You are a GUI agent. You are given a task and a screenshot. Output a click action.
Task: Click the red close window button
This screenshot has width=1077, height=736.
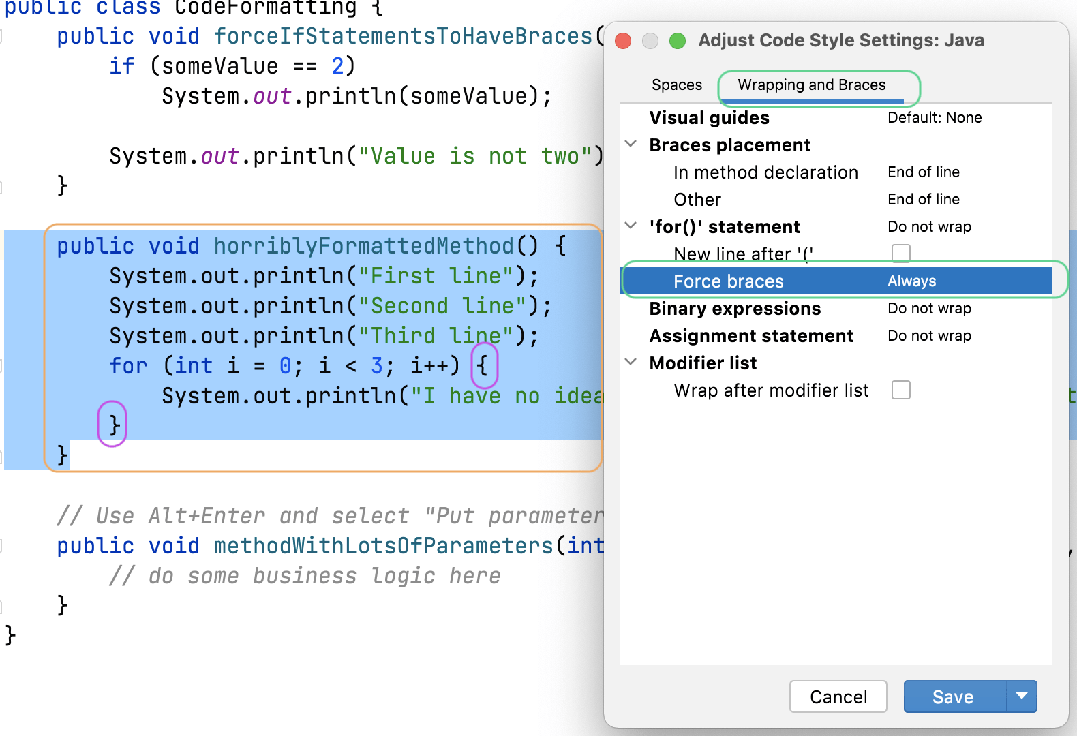(623, 41)
